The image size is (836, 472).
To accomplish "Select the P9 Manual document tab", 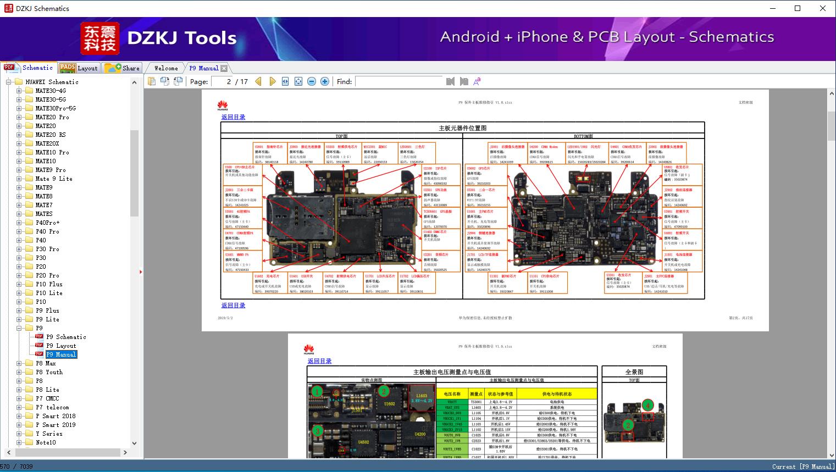I will tap(204, 68).
